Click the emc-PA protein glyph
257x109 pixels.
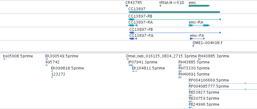[197, 39]
